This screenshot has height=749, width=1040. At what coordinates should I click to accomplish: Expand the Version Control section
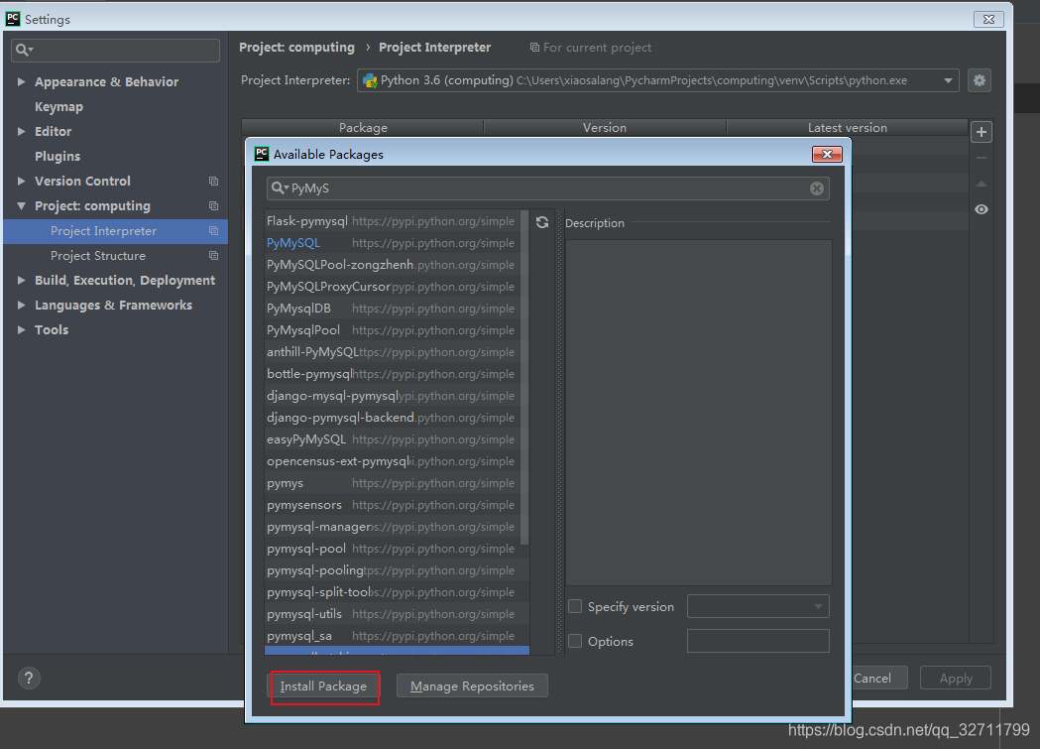[x=21, y=182]
